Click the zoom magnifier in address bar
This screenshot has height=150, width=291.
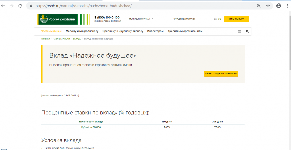tap(259, 6)
